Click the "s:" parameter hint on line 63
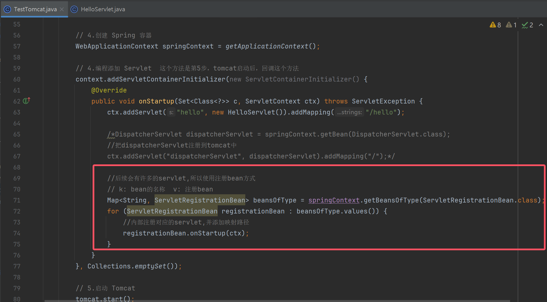Viewport: 547px width, 302px height. tap(171, 112)
